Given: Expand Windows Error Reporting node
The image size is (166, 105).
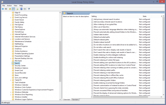Looking at the screenshot, I should 11,95.
